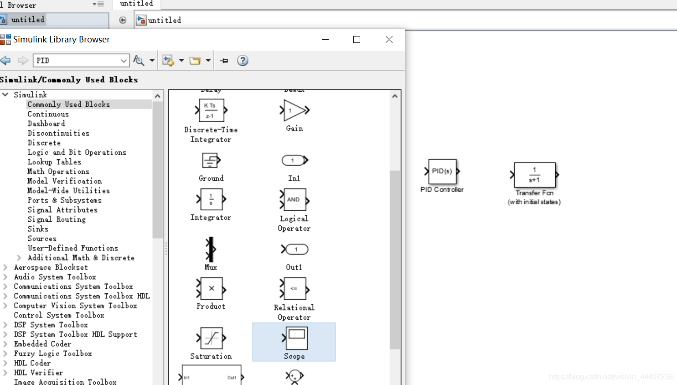Select the Signal Routing library

click(57, 219)
